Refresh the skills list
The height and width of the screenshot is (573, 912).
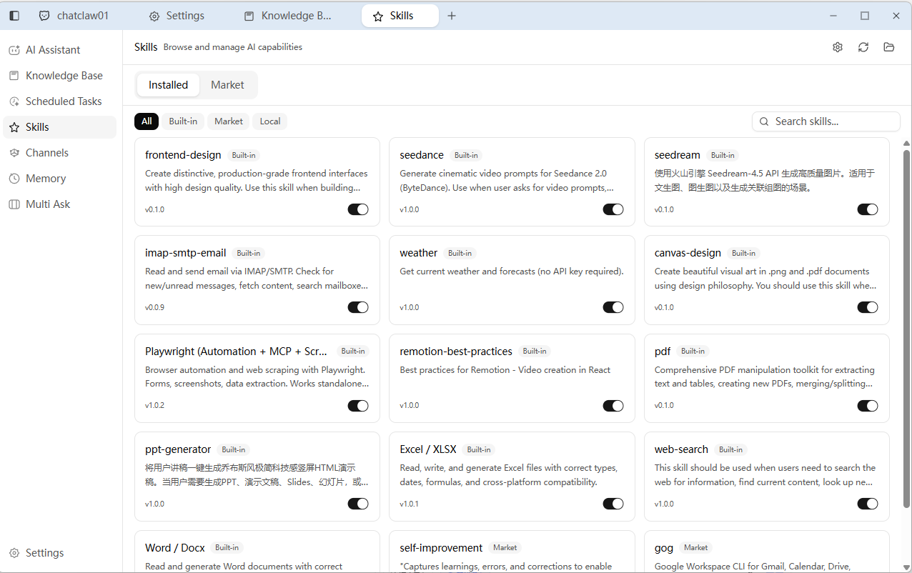[863, 47]
